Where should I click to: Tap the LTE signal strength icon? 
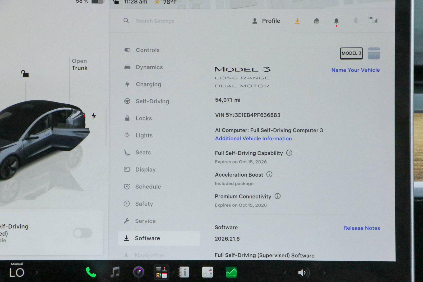tap(373, 20)
